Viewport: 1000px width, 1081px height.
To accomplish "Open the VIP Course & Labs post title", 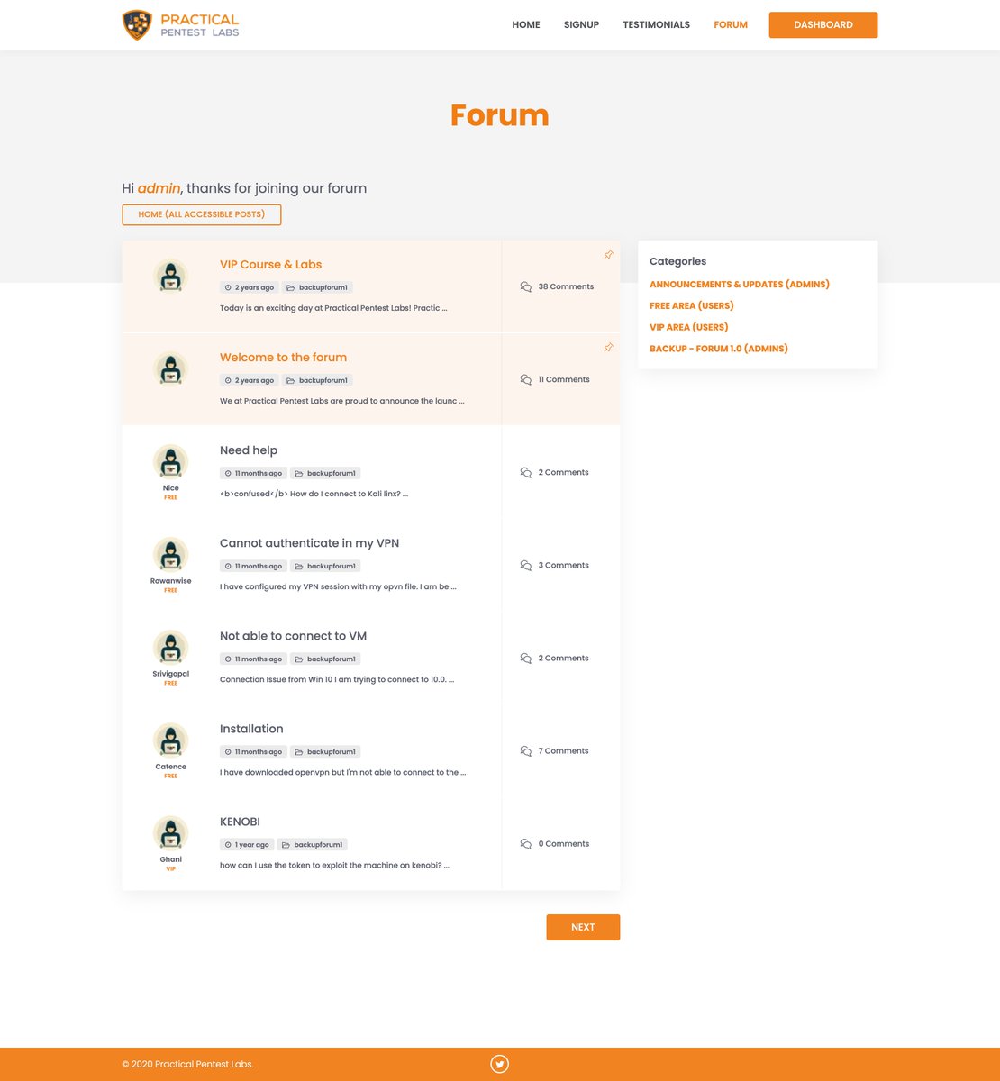I will [x=270, y=264].
